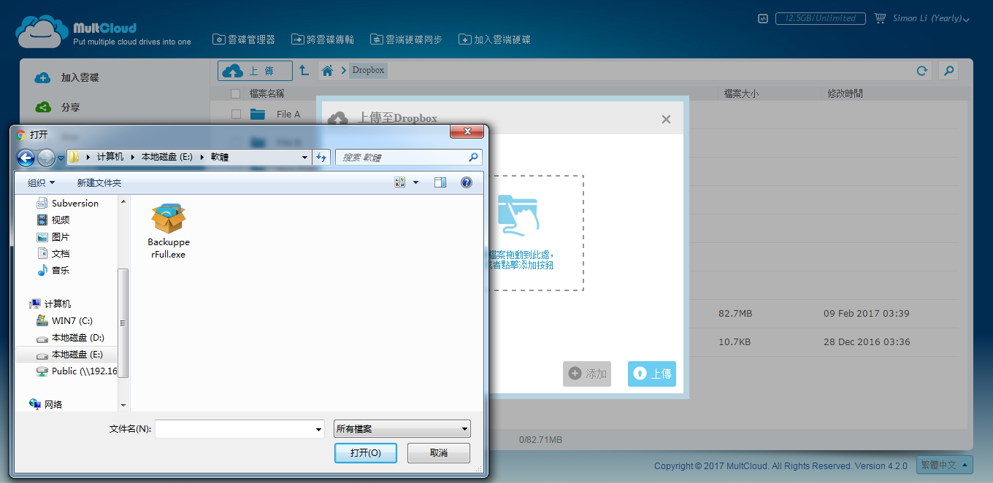Select 音乐 library
Screen dimensions: 993x483
pos(54,270)
